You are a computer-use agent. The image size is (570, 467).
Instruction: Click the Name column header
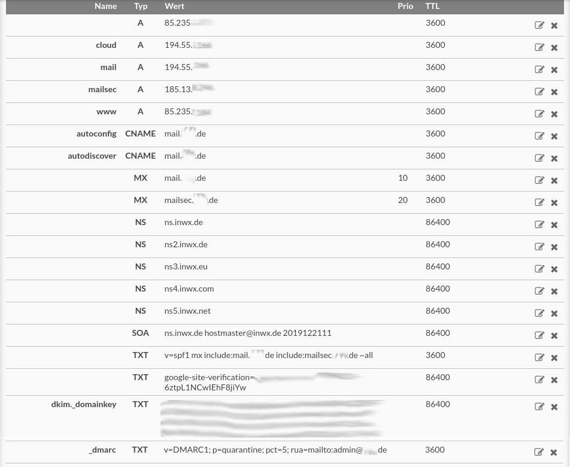click(105, 6)
